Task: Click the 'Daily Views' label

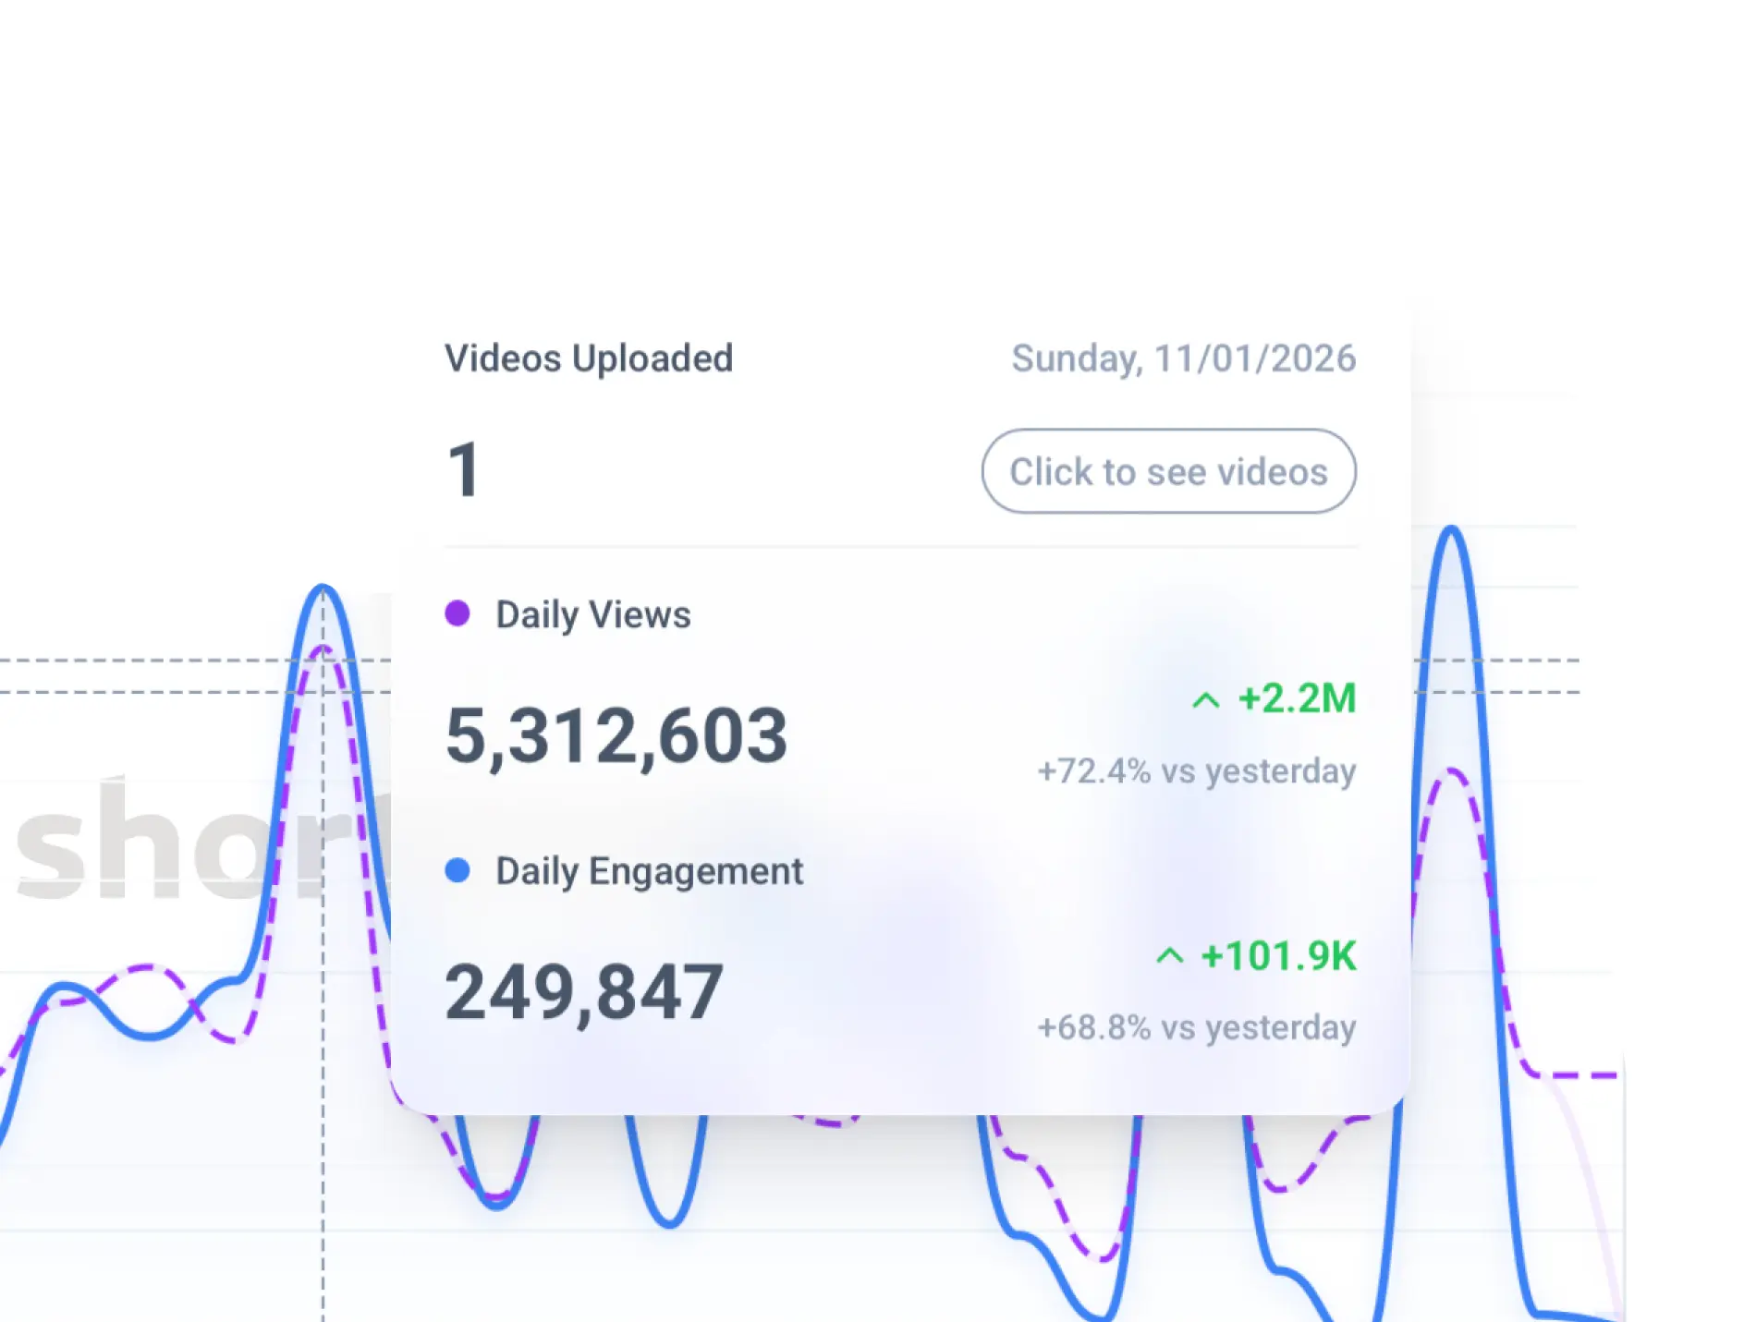Action: 593,614
